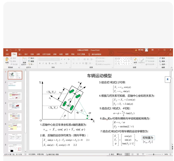
Task: Open the comments icon below close button
Action: pyautogui.click(x=170, y=54)
